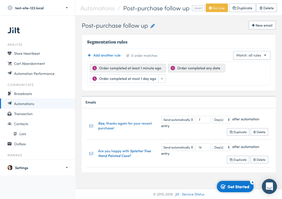
Task: Click the Store Heartbeat heart icon
Action: click(10, 54)
